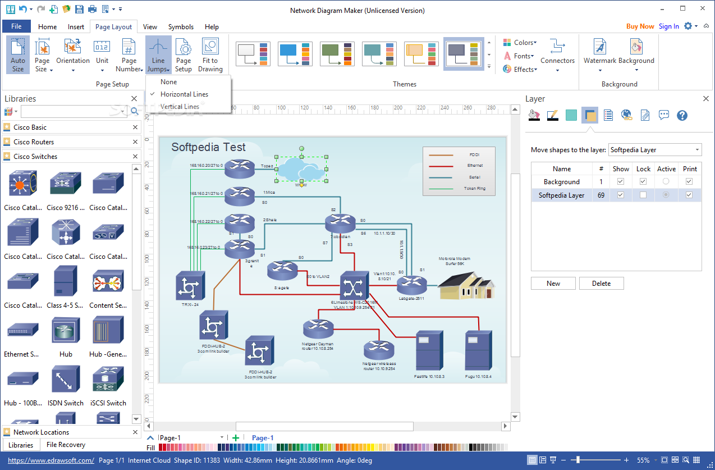Toggle Print checkbox for Softpedia Layer

click(x=689, y=195)
